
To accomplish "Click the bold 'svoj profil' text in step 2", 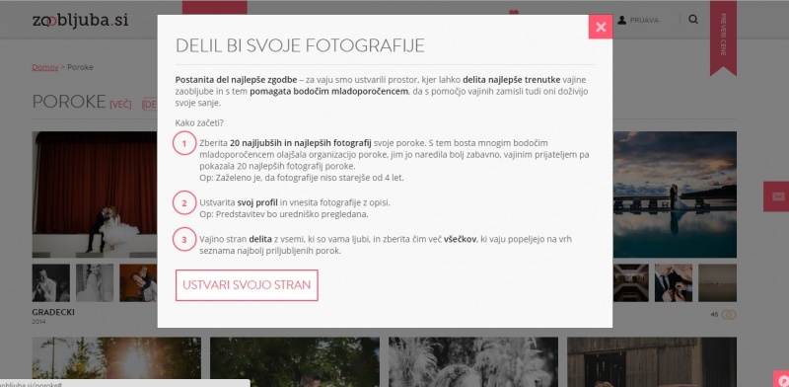I will (257, 202).
